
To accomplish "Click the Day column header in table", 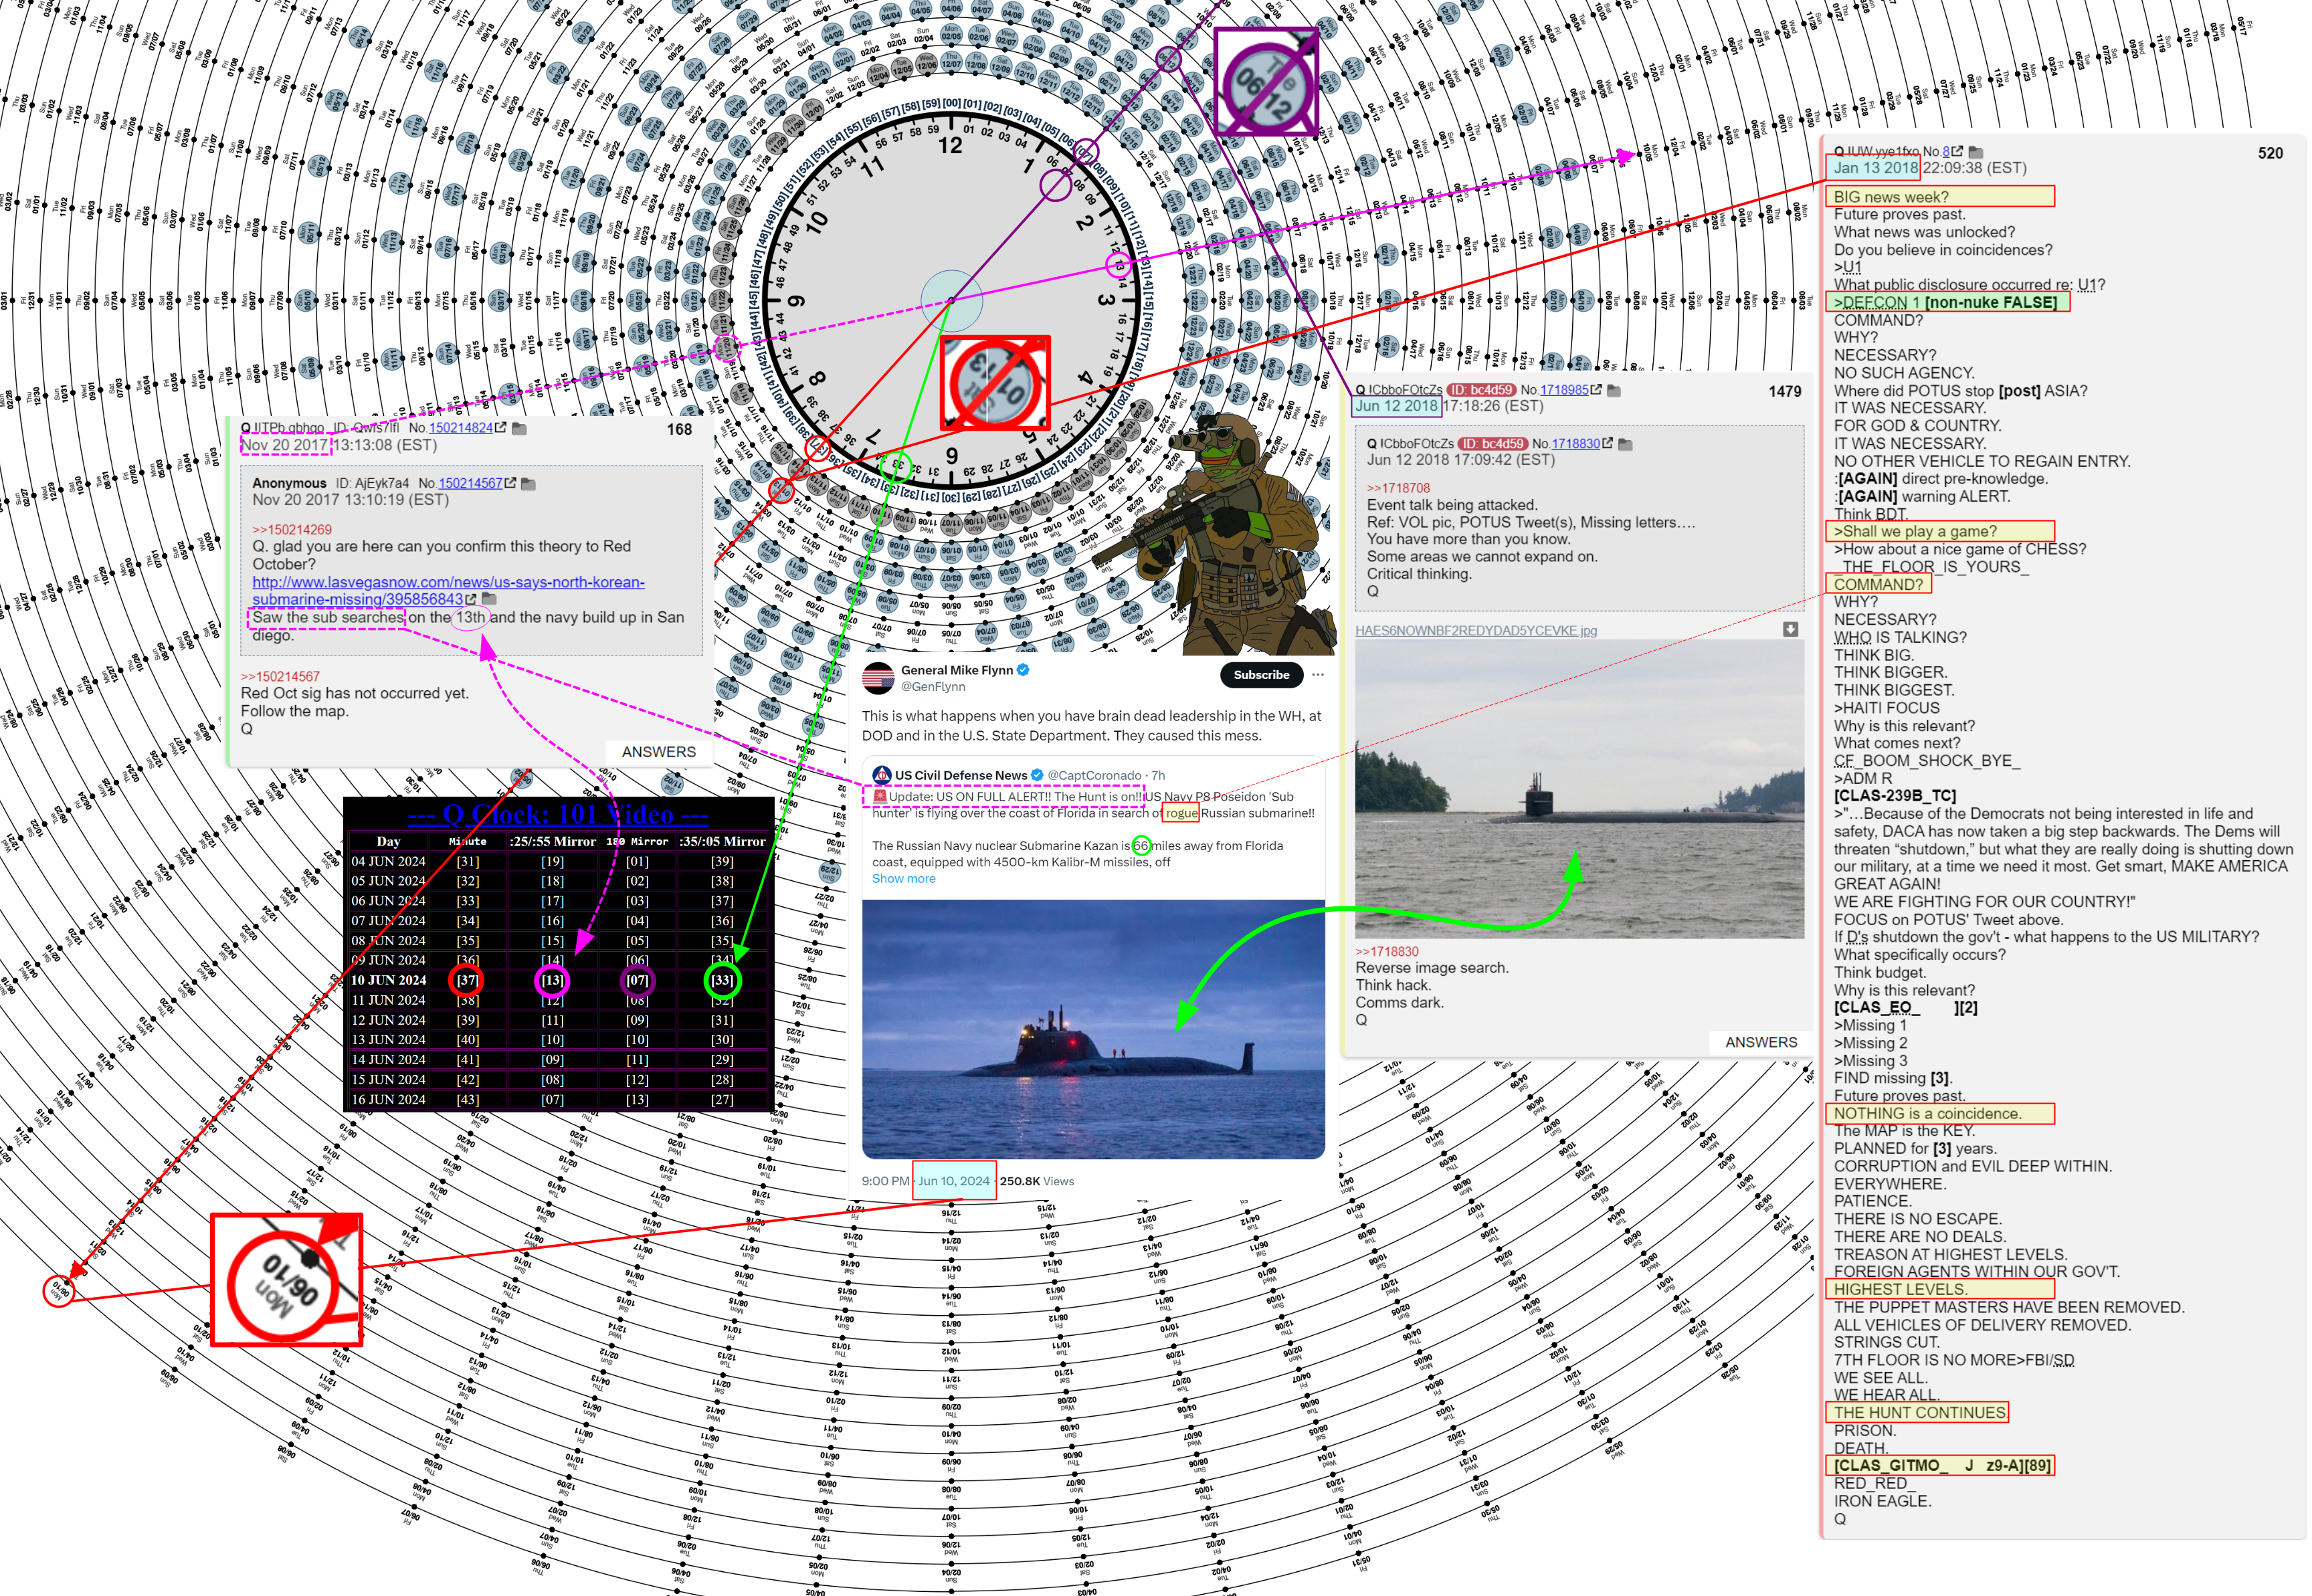I will (x=388, y=841).
